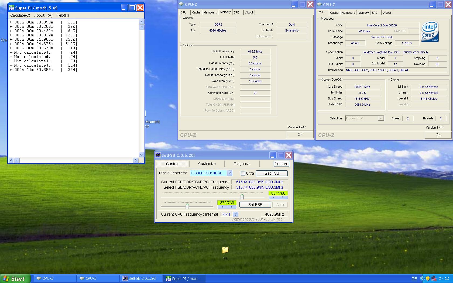Click OK in the Memory CPU-Z window

pyautogui.click(x=300, y=134)
